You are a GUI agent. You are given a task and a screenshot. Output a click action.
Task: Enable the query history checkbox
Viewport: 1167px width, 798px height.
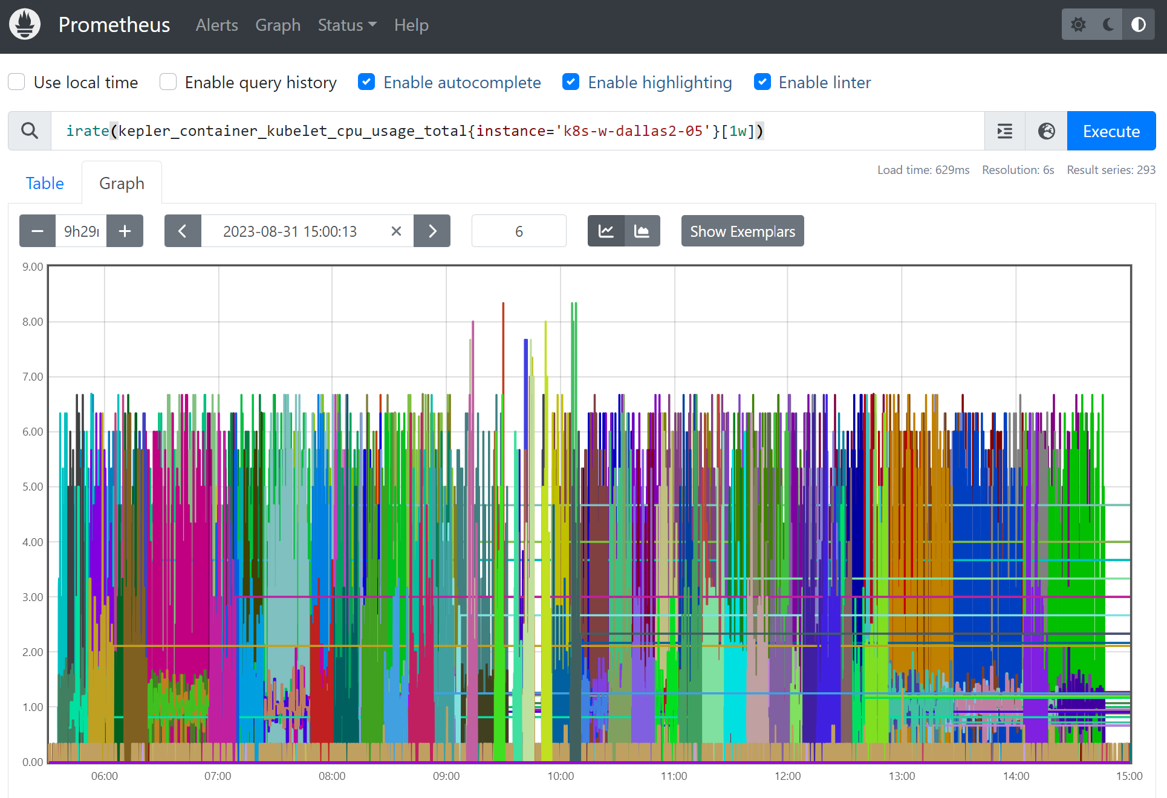click(x=167, y=82)
